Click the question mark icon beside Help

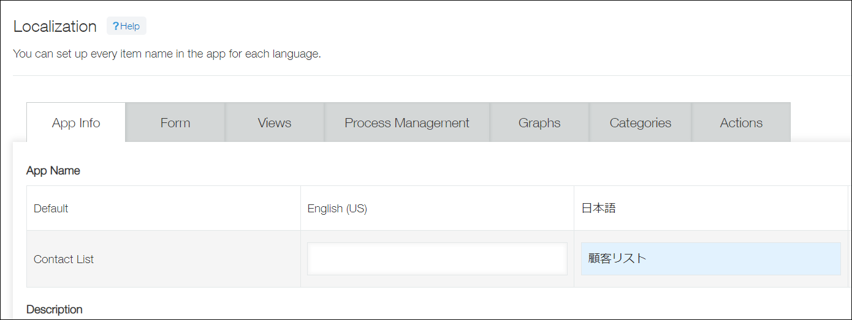click(115, 26)
